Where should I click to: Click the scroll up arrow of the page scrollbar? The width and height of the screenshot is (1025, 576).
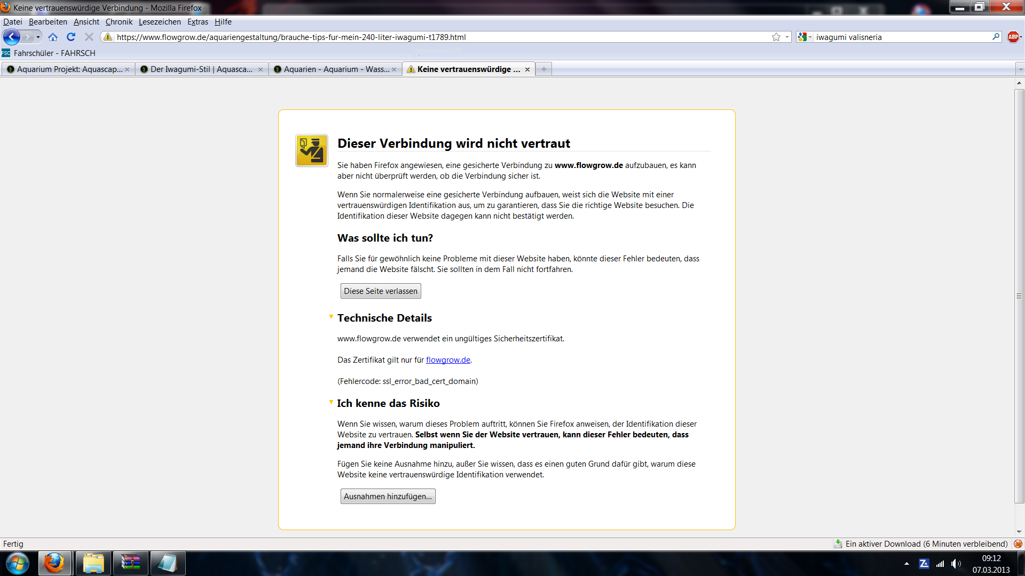tap(1019, 83)
